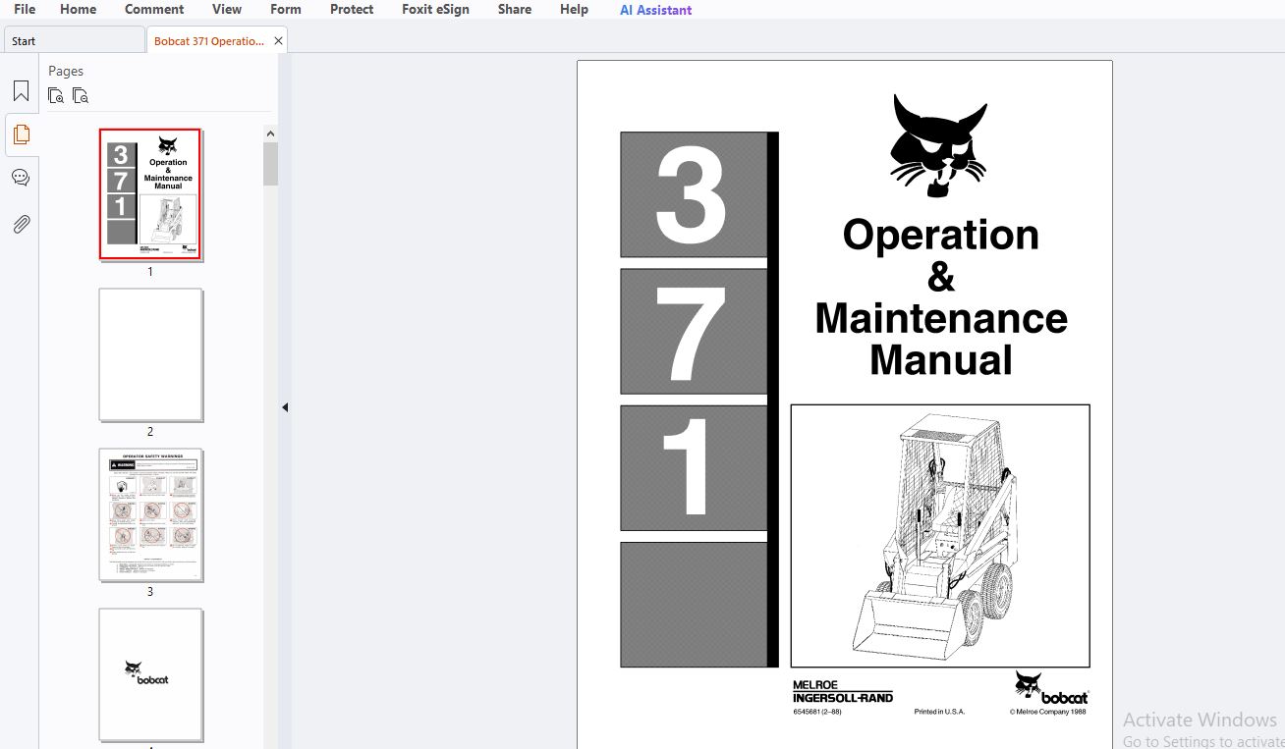Screen dimensions: 1285x749
Task: Click the '© Melroe Company 1988' text
Action: click(1048, 712)
